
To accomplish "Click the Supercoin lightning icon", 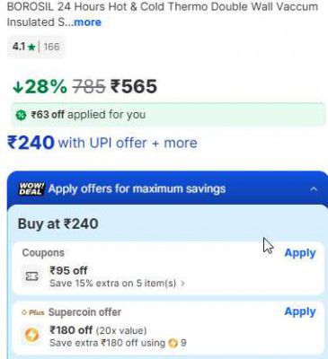I will tap(31, 335).
